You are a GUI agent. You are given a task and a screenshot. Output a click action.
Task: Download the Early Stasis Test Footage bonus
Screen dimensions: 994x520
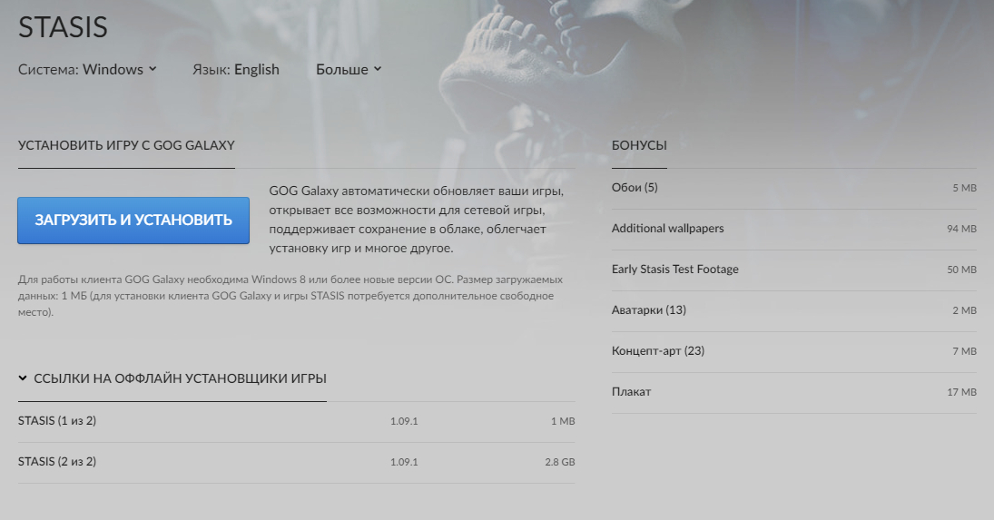tap(793, 270)
